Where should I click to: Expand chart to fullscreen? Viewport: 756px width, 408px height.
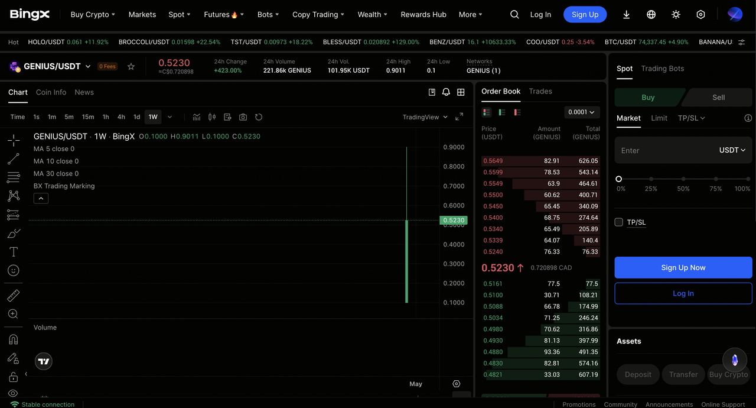(x=459, y=117)
